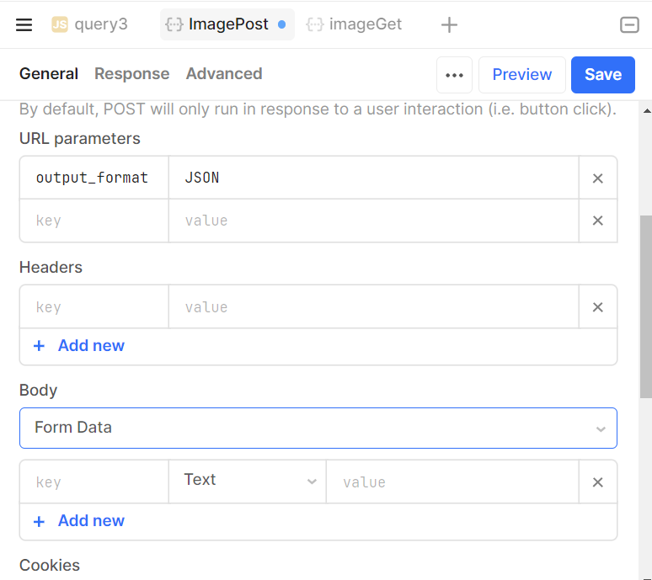
Task: Collapse the query editor panel
Action: coord(629,24)
